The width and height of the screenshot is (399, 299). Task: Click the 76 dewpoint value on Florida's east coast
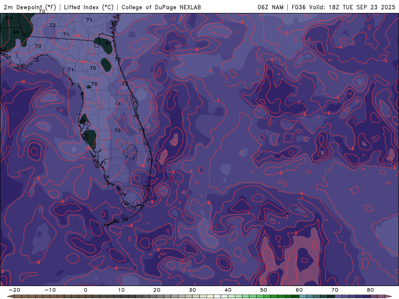(x=151, y=160)
